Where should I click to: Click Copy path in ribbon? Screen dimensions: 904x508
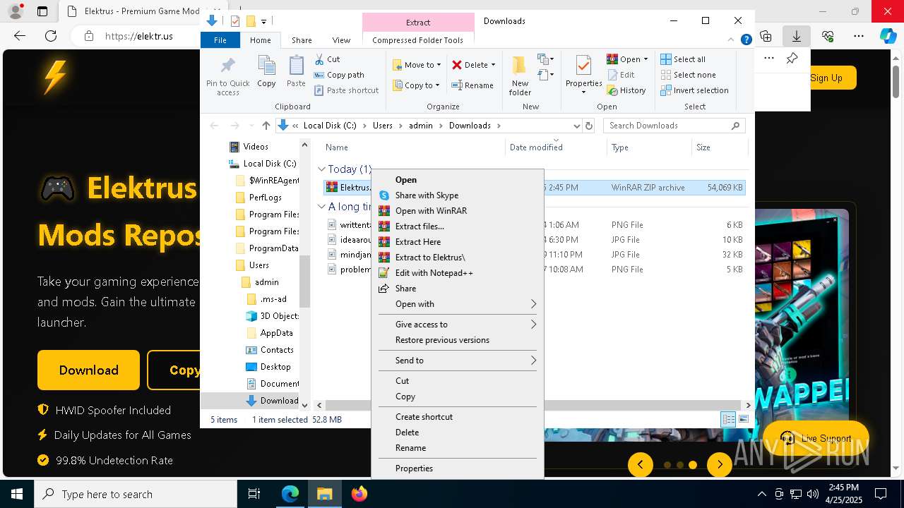point(339,75)
